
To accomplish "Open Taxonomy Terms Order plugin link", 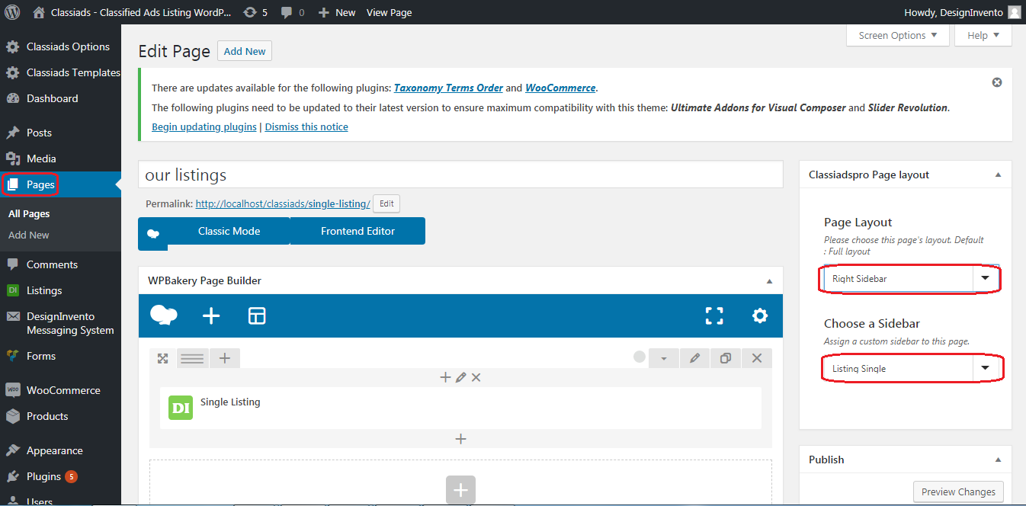I will tap(448, 88).
